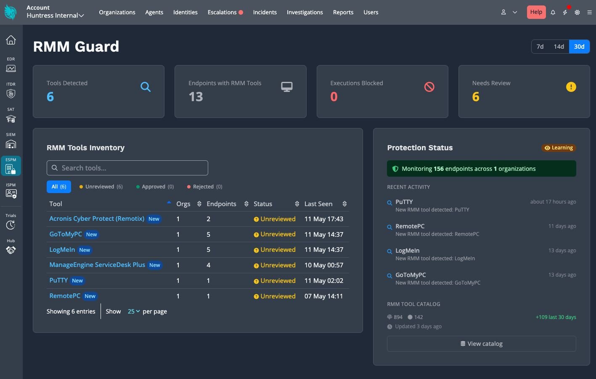Select the 14d time range

coord(559,47)
